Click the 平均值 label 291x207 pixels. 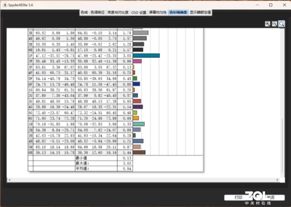pos(82,169)
